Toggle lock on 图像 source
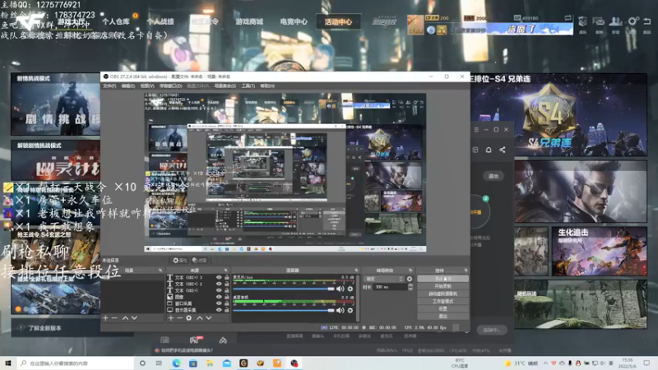Viewport: 658px width, 370px height. (x=227, y=297)
